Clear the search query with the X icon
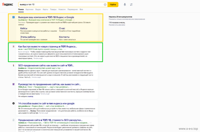The image size is (200, 132). tap(105, 4)
